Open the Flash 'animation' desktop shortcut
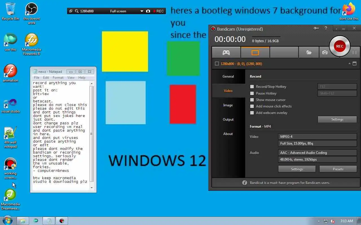The height and width of the screenshot is (225, 361). (x=10, y=73)
